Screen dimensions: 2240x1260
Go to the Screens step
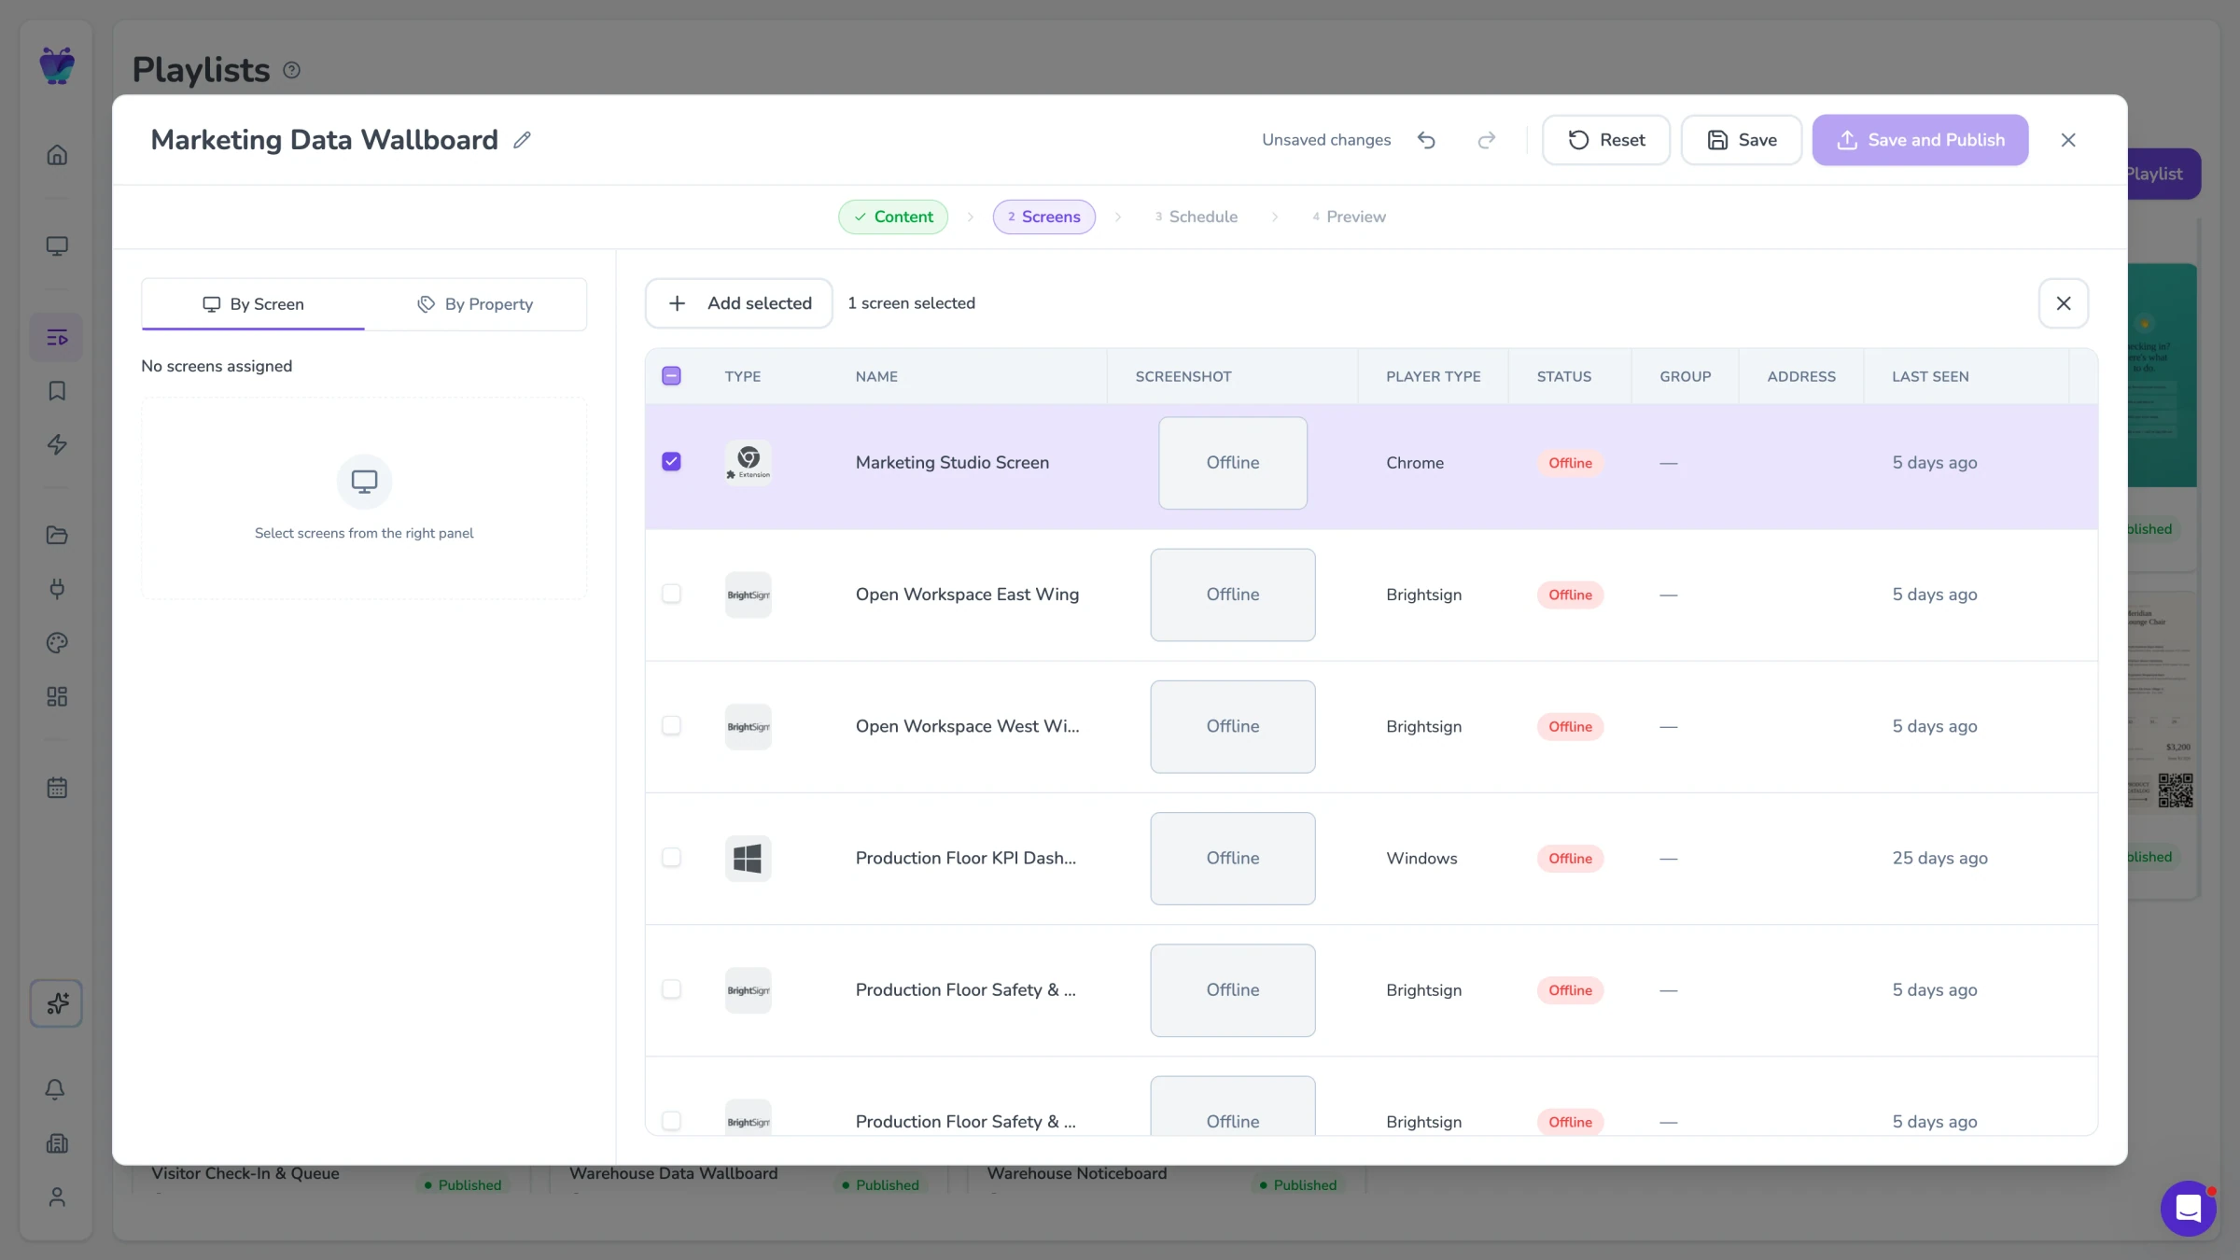coord(1043,217)
